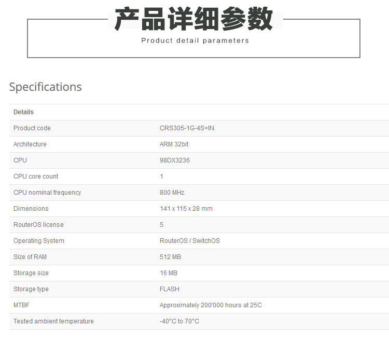Image resolution: width=389 pixels, height=339 pixels.
Task: Select the 'RouterOS / SwitchOS' value
Action: (x=190, y=241)
